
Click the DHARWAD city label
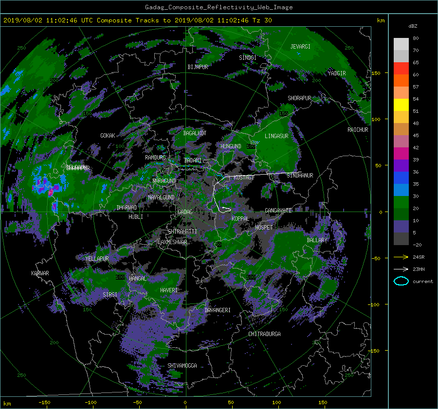127,208
